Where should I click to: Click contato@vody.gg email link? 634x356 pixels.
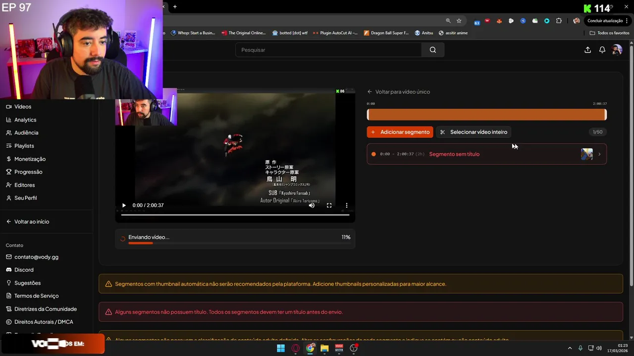pos(36,257)
